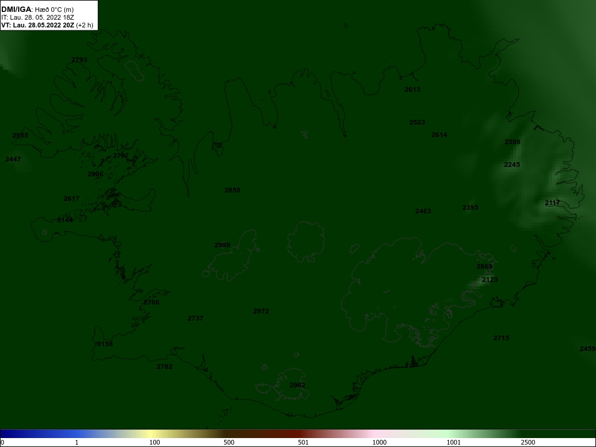Viewport: 596px width, 447px height.
Task: Click the value 2793 on the map
Action: (79, 60)
